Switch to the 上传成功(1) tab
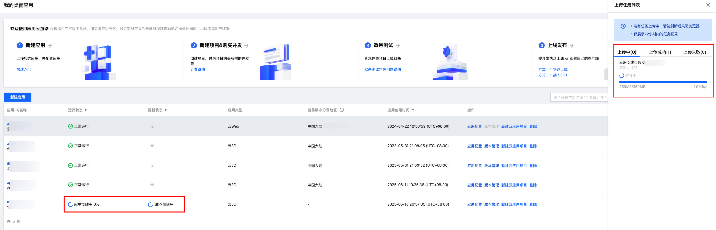The height and width of the screenshot is (230, 716). (x=660, y=52)
